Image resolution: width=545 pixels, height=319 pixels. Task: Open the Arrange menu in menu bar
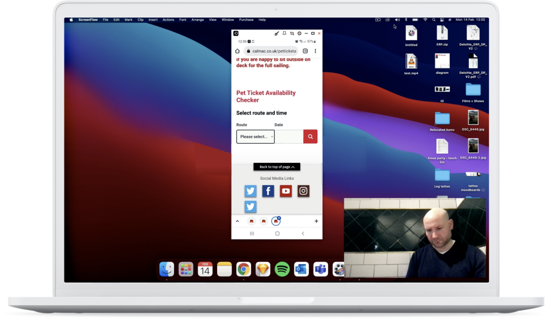(x=197, y=20)
